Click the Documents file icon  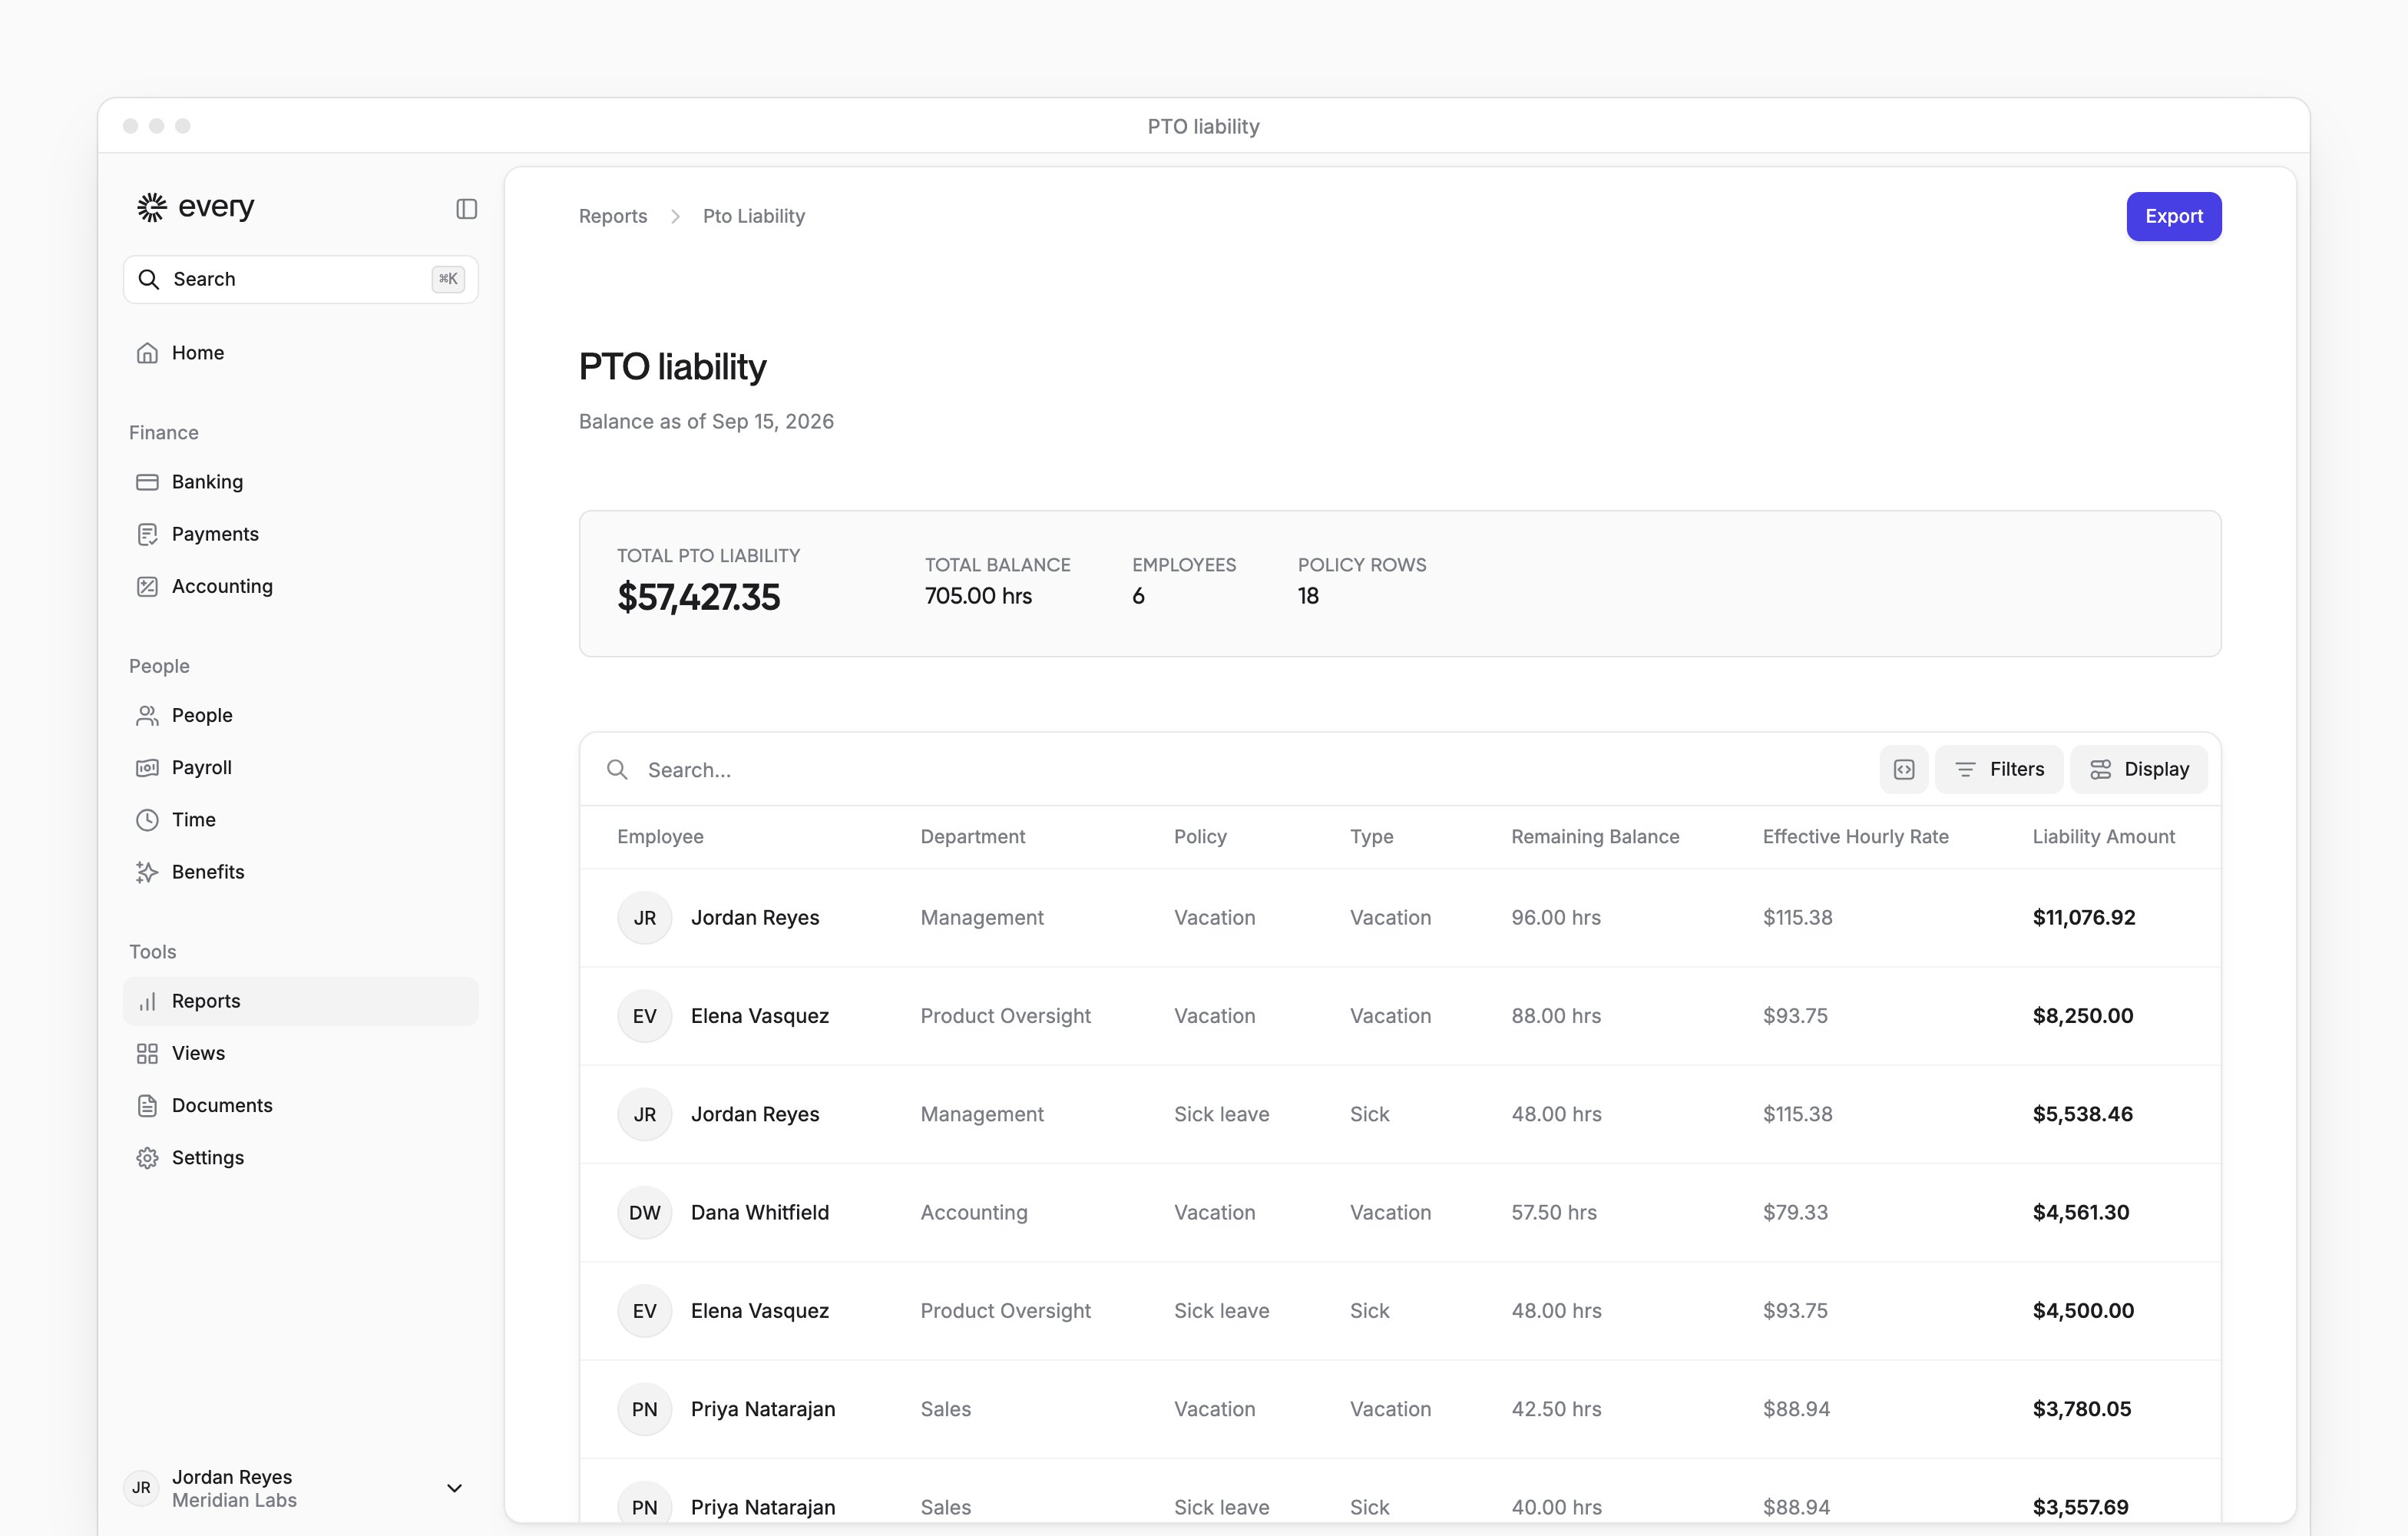coord(147,1105)
